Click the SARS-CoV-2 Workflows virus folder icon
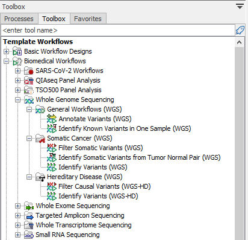This screenshot has width=248, height=240. [x=29, y=71]
